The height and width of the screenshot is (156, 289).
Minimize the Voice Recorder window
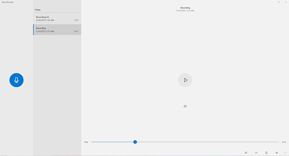(x=272, y=2)
